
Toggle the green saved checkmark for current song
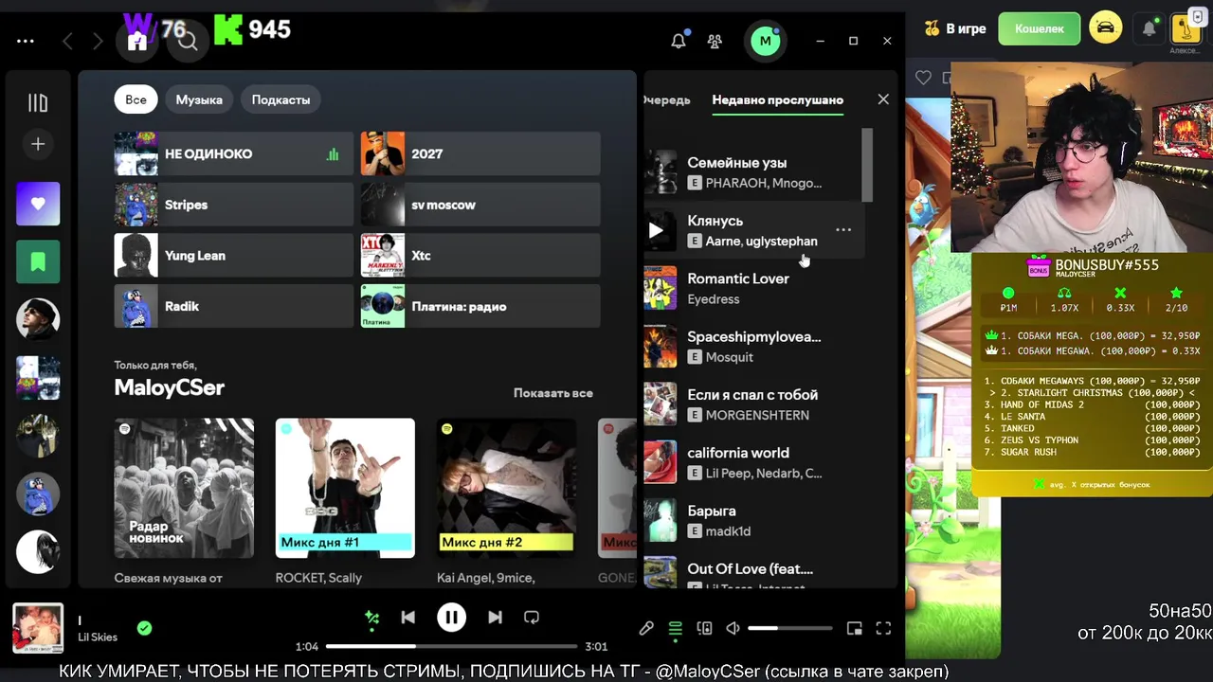click(144, 628)
